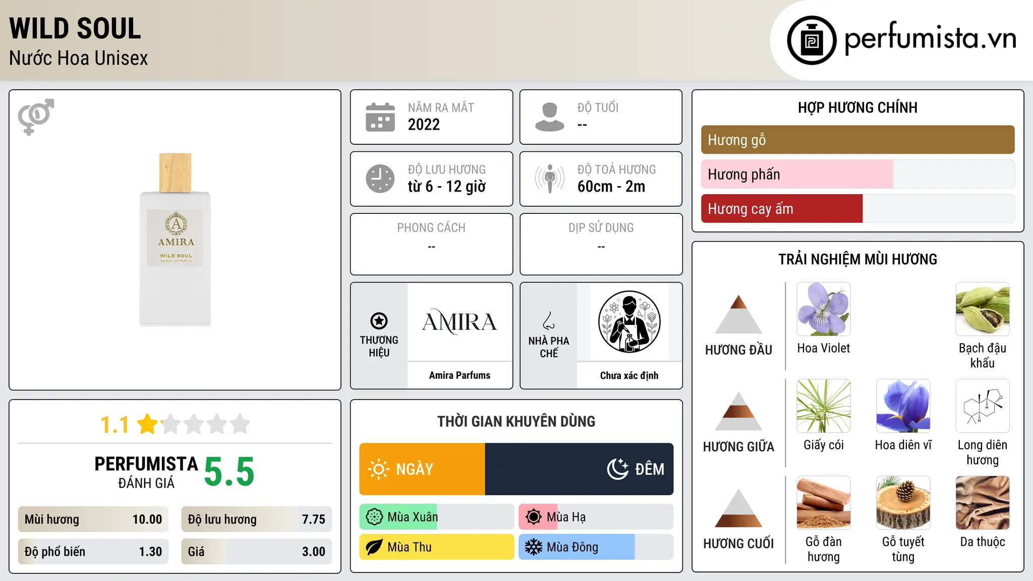
Task: Click the Giá 3.00 score row
Action: [256, 552]
